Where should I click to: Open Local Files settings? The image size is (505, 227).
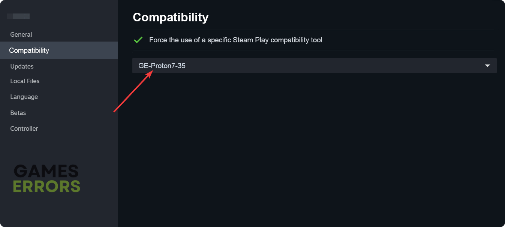(25, 81)
